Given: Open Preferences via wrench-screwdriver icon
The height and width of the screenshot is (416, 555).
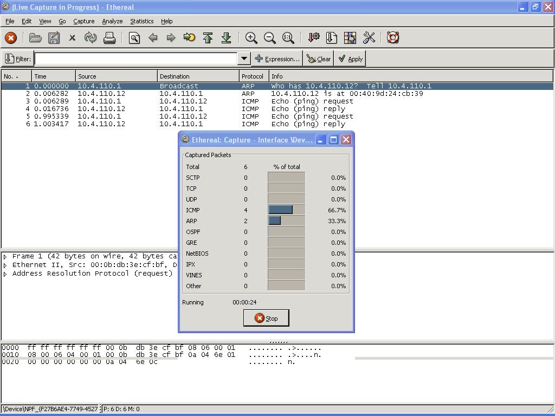Looking at the screenshot, I should tap(369, 38).
